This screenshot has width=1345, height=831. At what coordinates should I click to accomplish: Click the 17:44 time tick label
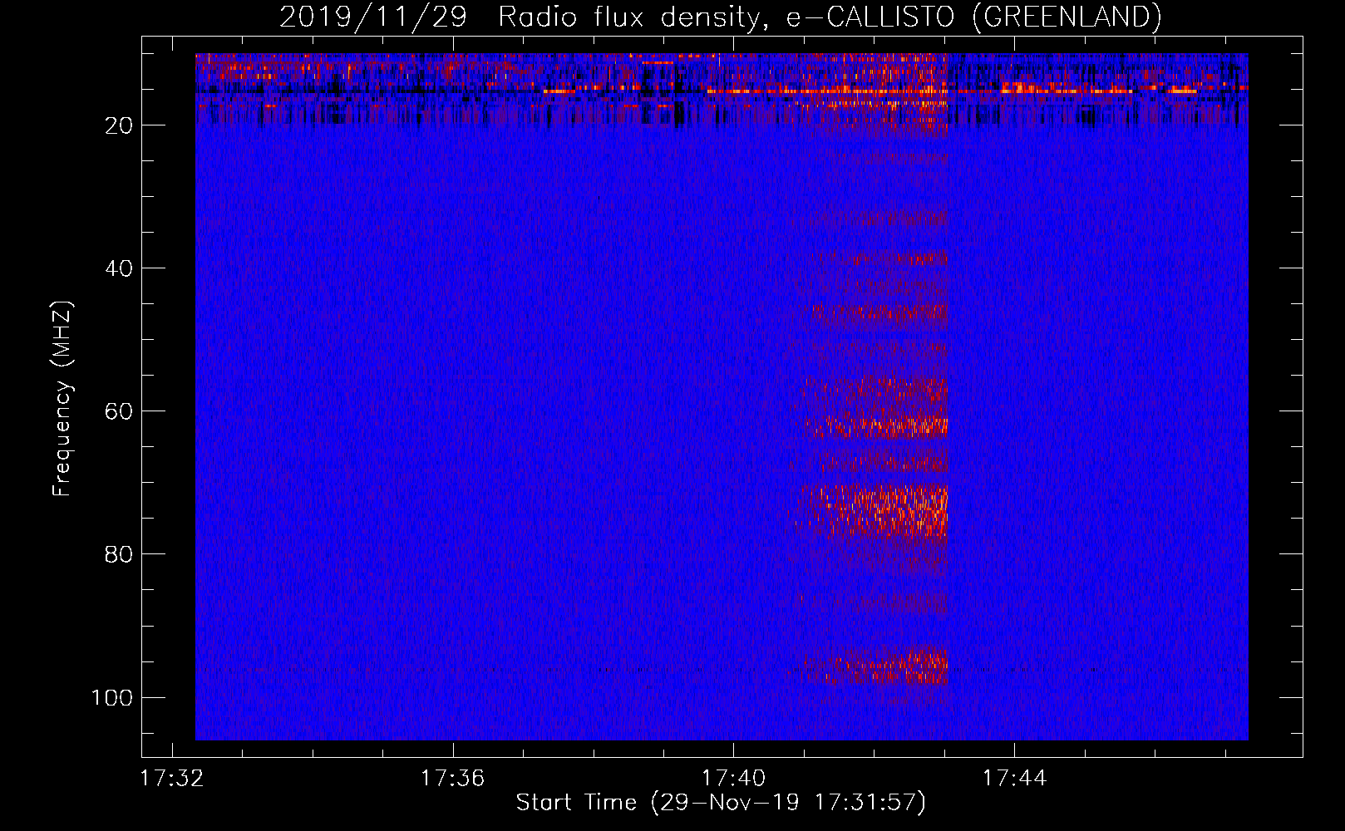click(1015, 779)
